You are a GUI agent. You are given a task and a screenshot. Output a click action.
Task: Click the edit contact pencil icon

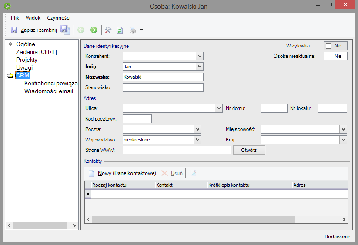click(x=194, y=173)
